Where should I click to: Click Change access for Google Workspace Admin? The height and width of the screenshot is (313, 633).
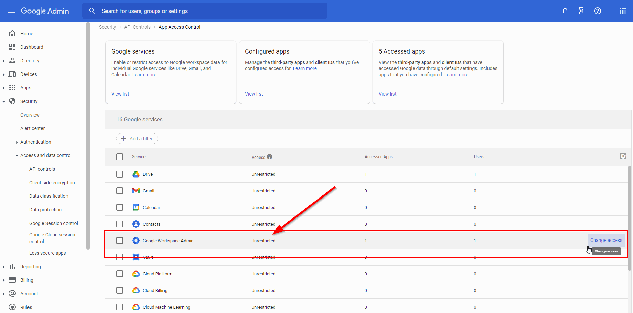tap(606, 240)
